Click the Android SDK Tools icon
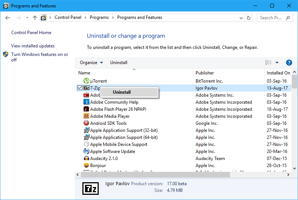The image size is (298, 200). pos(86,123)
